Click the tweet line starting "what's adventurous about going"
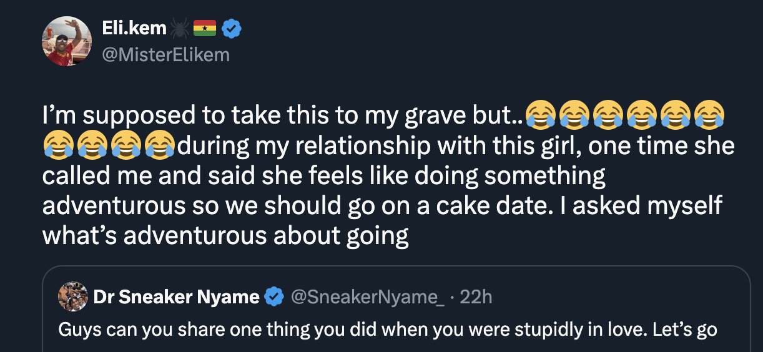763x352 pixels. [225, 236]
